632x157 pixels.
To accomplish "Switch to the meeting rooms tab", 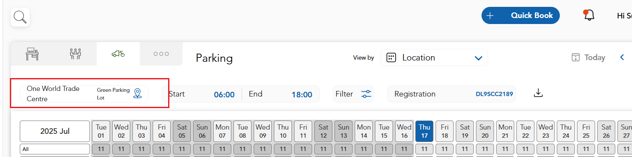I will pyautogui.click(x=75, y=54).
